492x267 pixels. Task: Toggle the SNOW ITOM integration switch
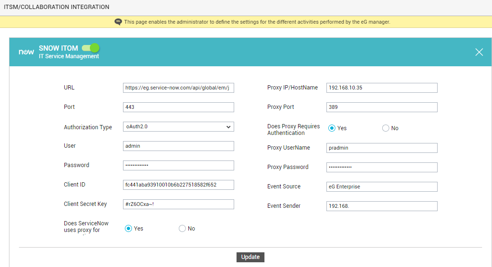click(91, 48)
